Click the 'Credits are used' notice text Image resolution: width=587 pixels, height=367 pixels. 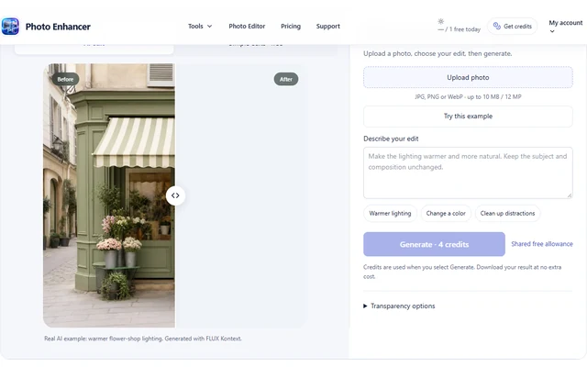coord(462,272)
